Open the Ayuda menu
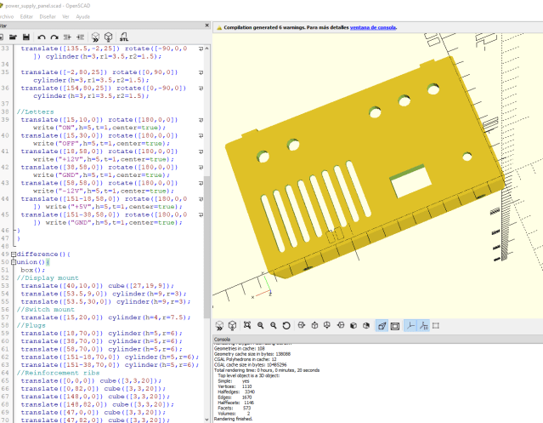The width and height of the screenshot is (543, 423). pyautogui.click(x=82, y=16)
